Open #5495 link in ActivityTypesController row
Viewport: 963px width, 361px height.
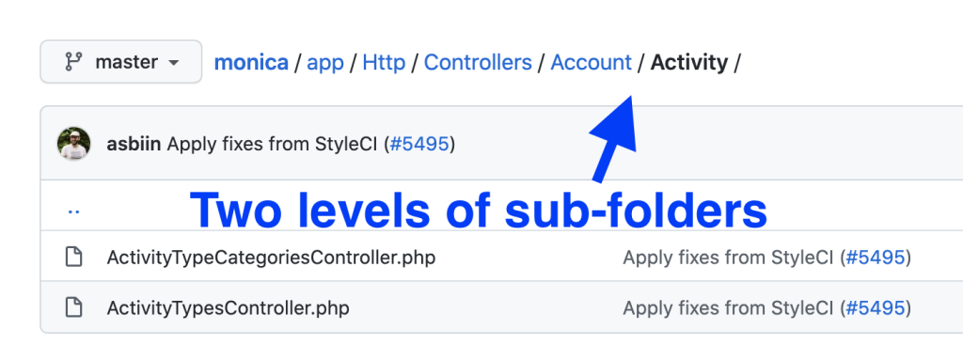(x=876, y=307)
